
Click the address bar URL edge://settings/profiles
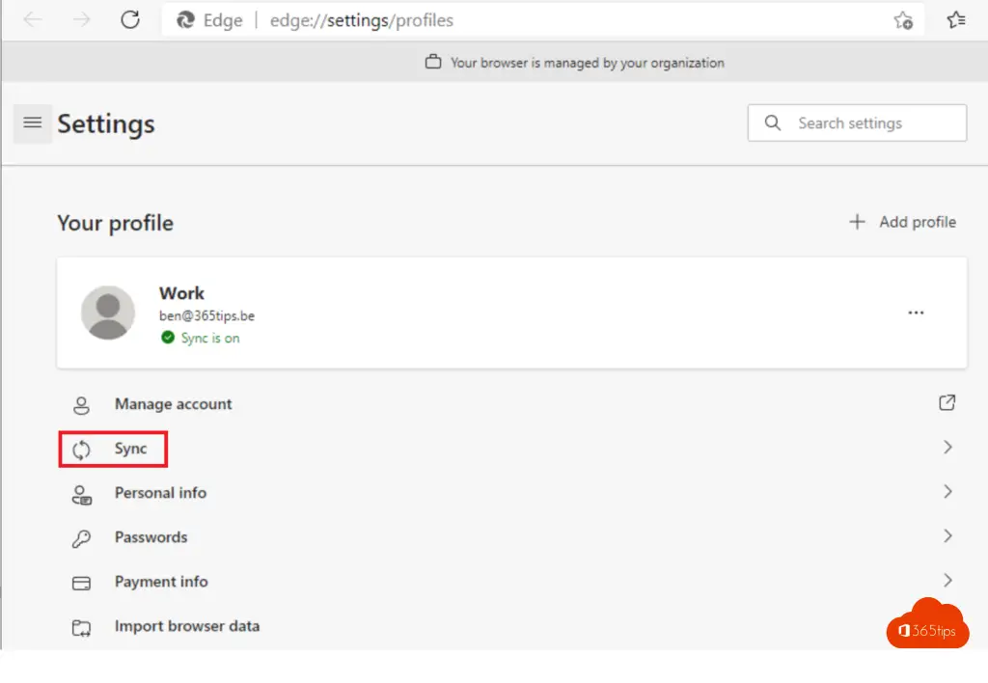[362, 20]
